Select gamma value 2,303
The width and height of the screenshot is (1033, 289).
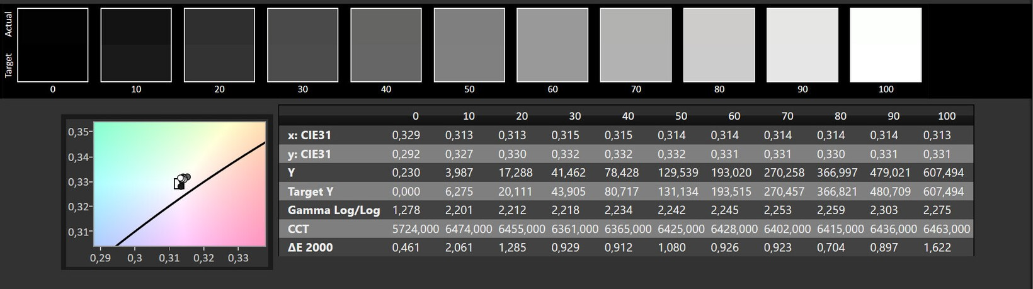tap(884, 210)
